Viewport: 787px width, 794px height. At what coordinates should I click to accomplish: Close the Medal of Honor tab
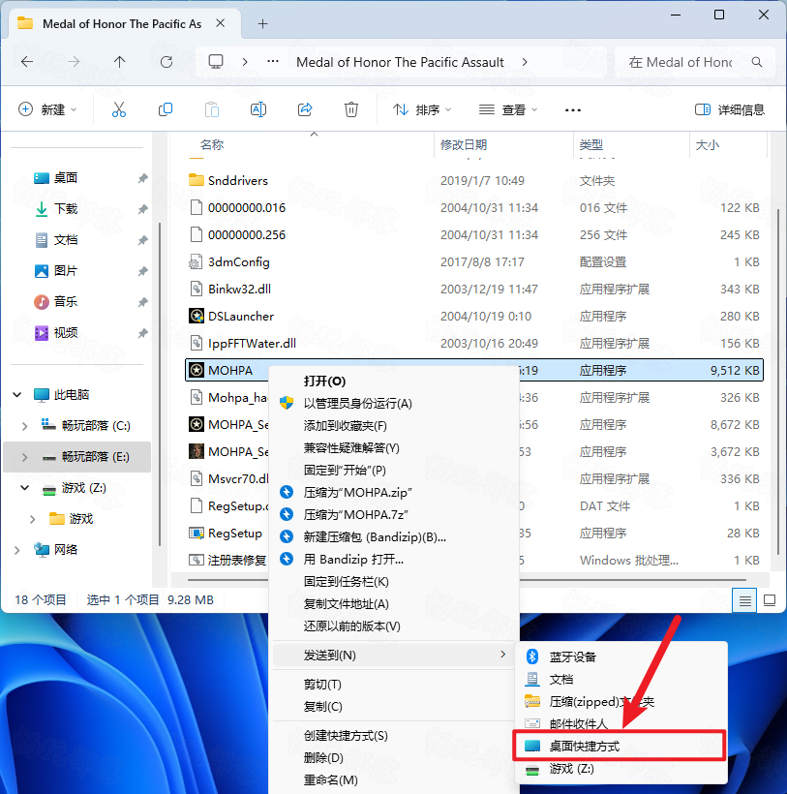tap(220, 23)
